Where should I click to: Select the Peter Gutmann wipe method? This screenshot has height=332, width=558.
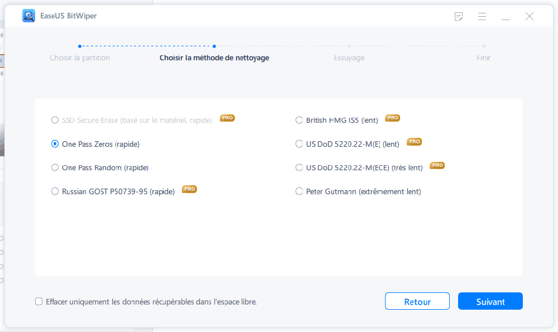[x=299, y=191]
